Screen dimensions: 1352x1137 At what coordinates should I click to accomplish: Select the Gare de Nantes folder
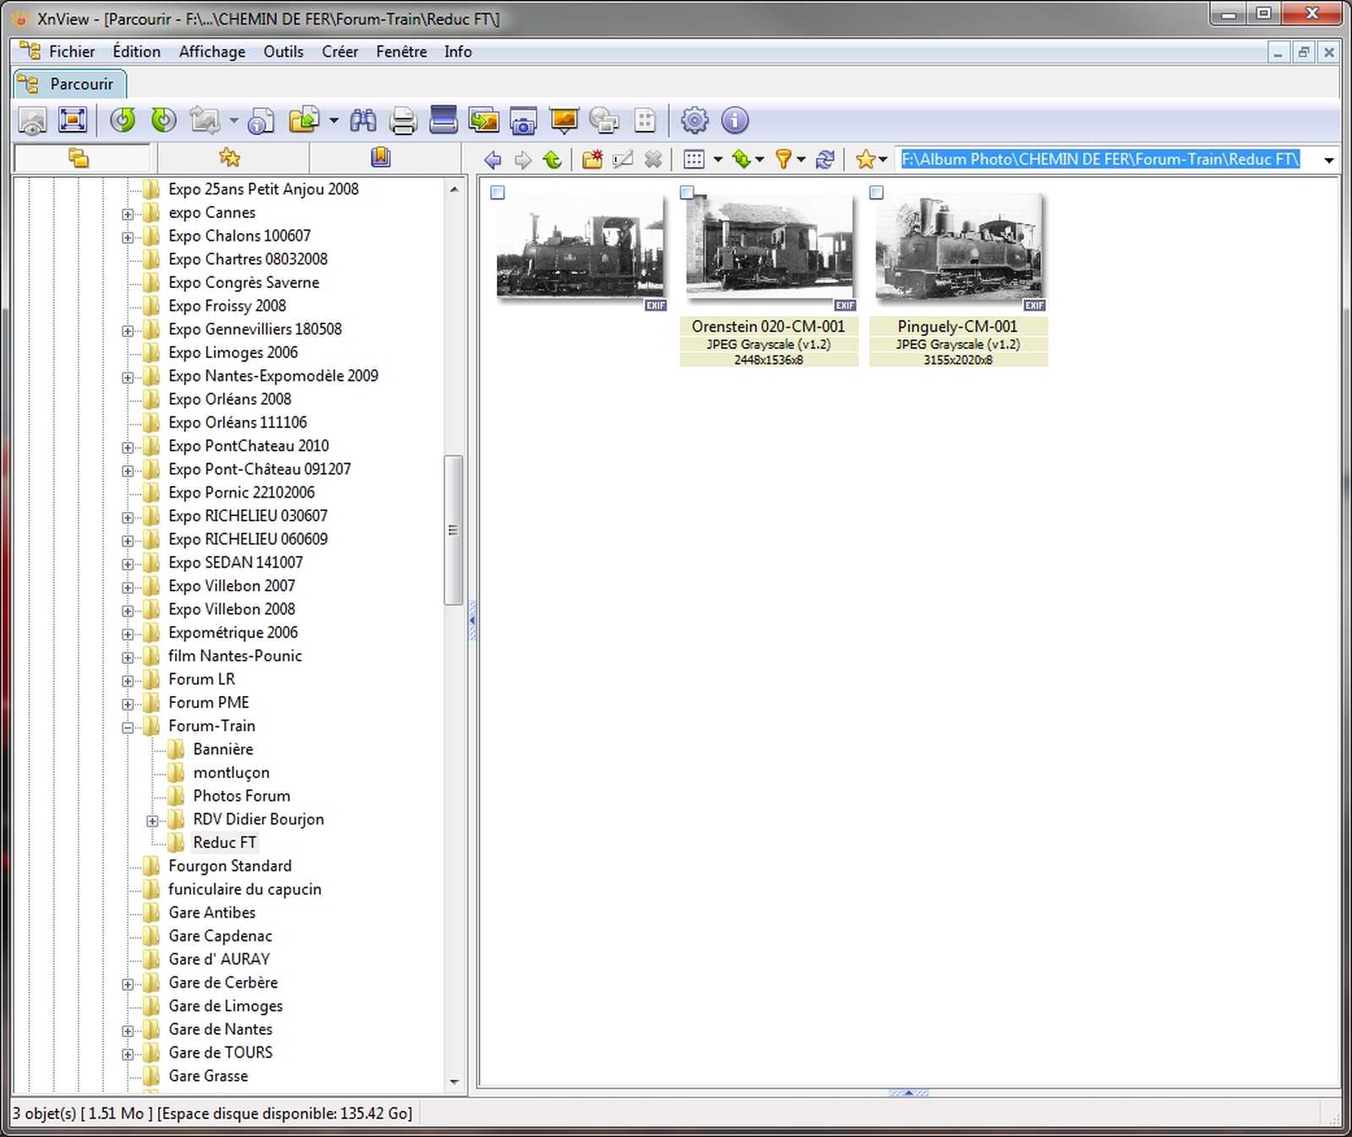click(221, 1029)
